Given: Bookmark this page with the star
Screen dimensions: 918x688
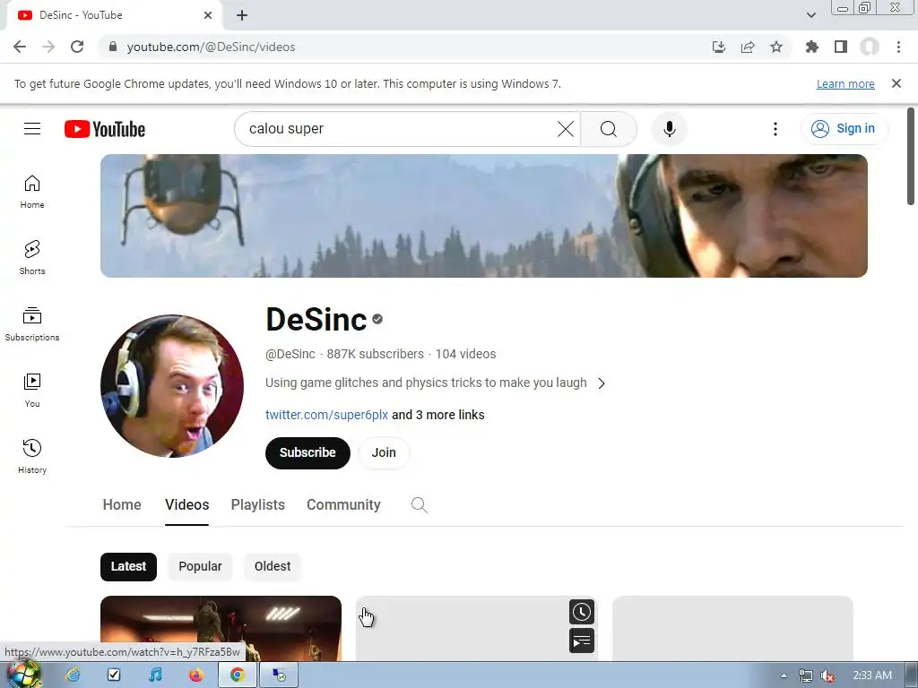Looking at the screenshot, I should pos(776,47).
